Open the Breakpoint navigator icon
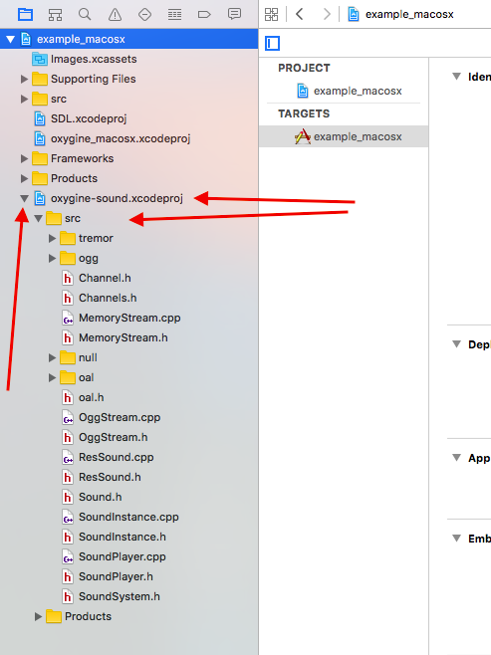Screen dimensions: 491x655 (204, 15)
